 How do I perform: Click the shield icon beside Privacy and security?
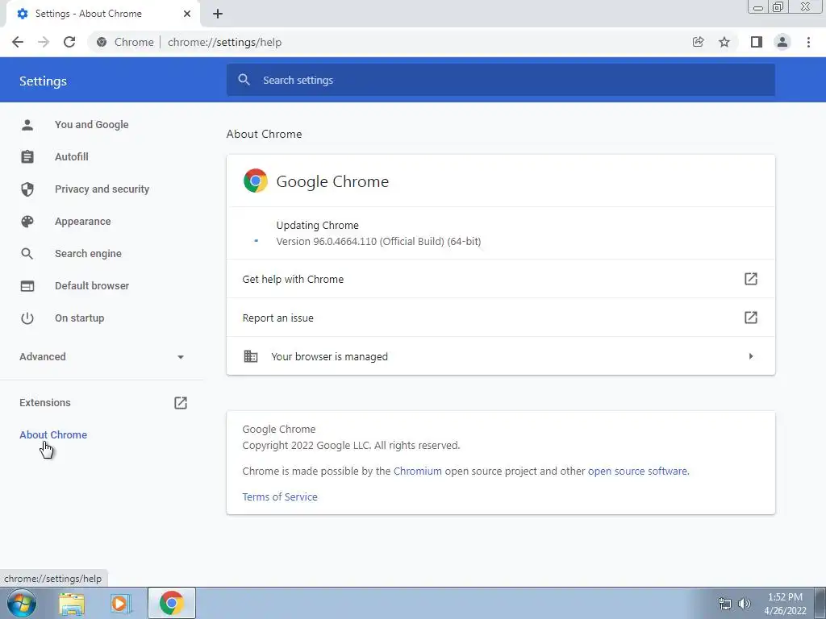click(x=27, y=189)
